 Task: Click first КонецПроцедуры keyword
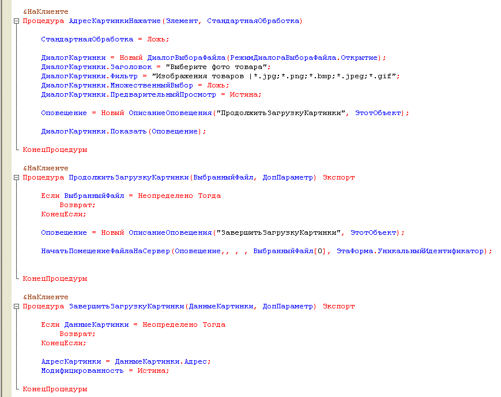pyautogui.click(x=55, y=150)
